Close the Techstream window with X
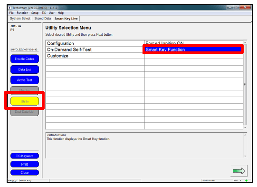257x187 pixels. (245, 8)
